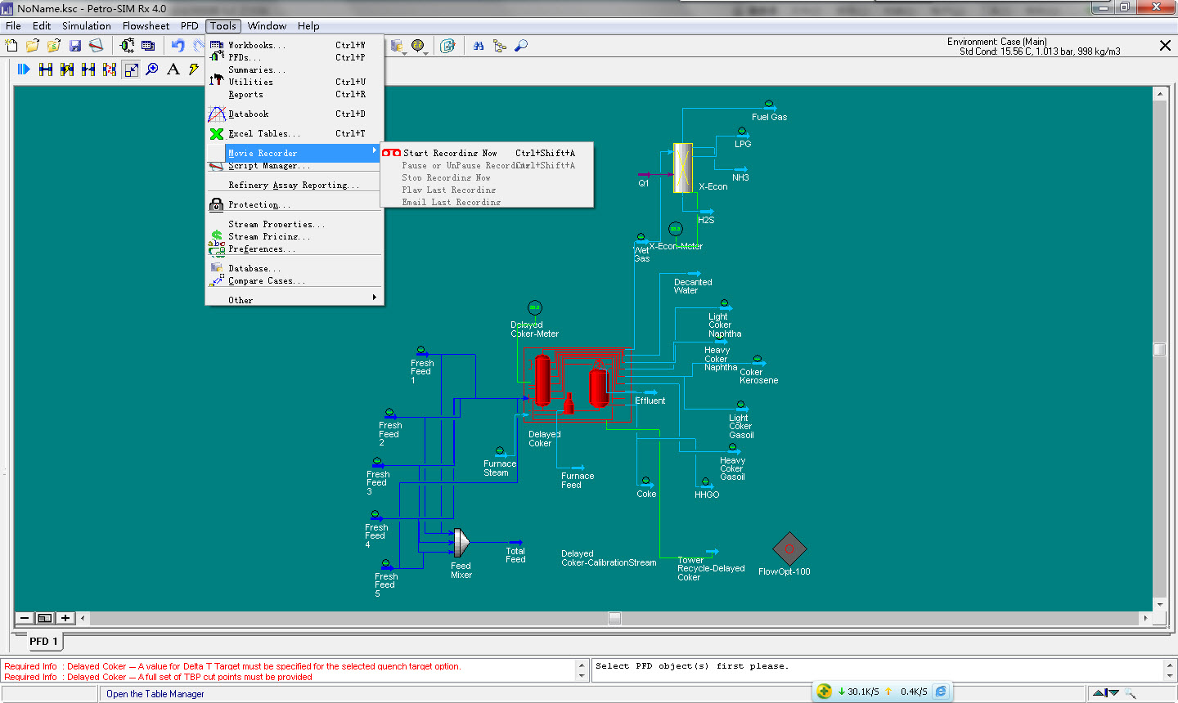Click the horizontal scrollbar thumb of PFD
Screen dimensions: 1178x703
[x=615, y=619]
